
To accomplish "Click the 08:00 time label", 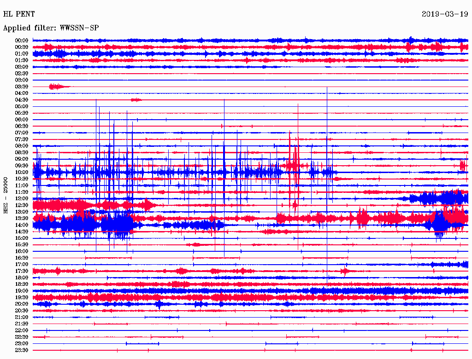I will (22, 146).
